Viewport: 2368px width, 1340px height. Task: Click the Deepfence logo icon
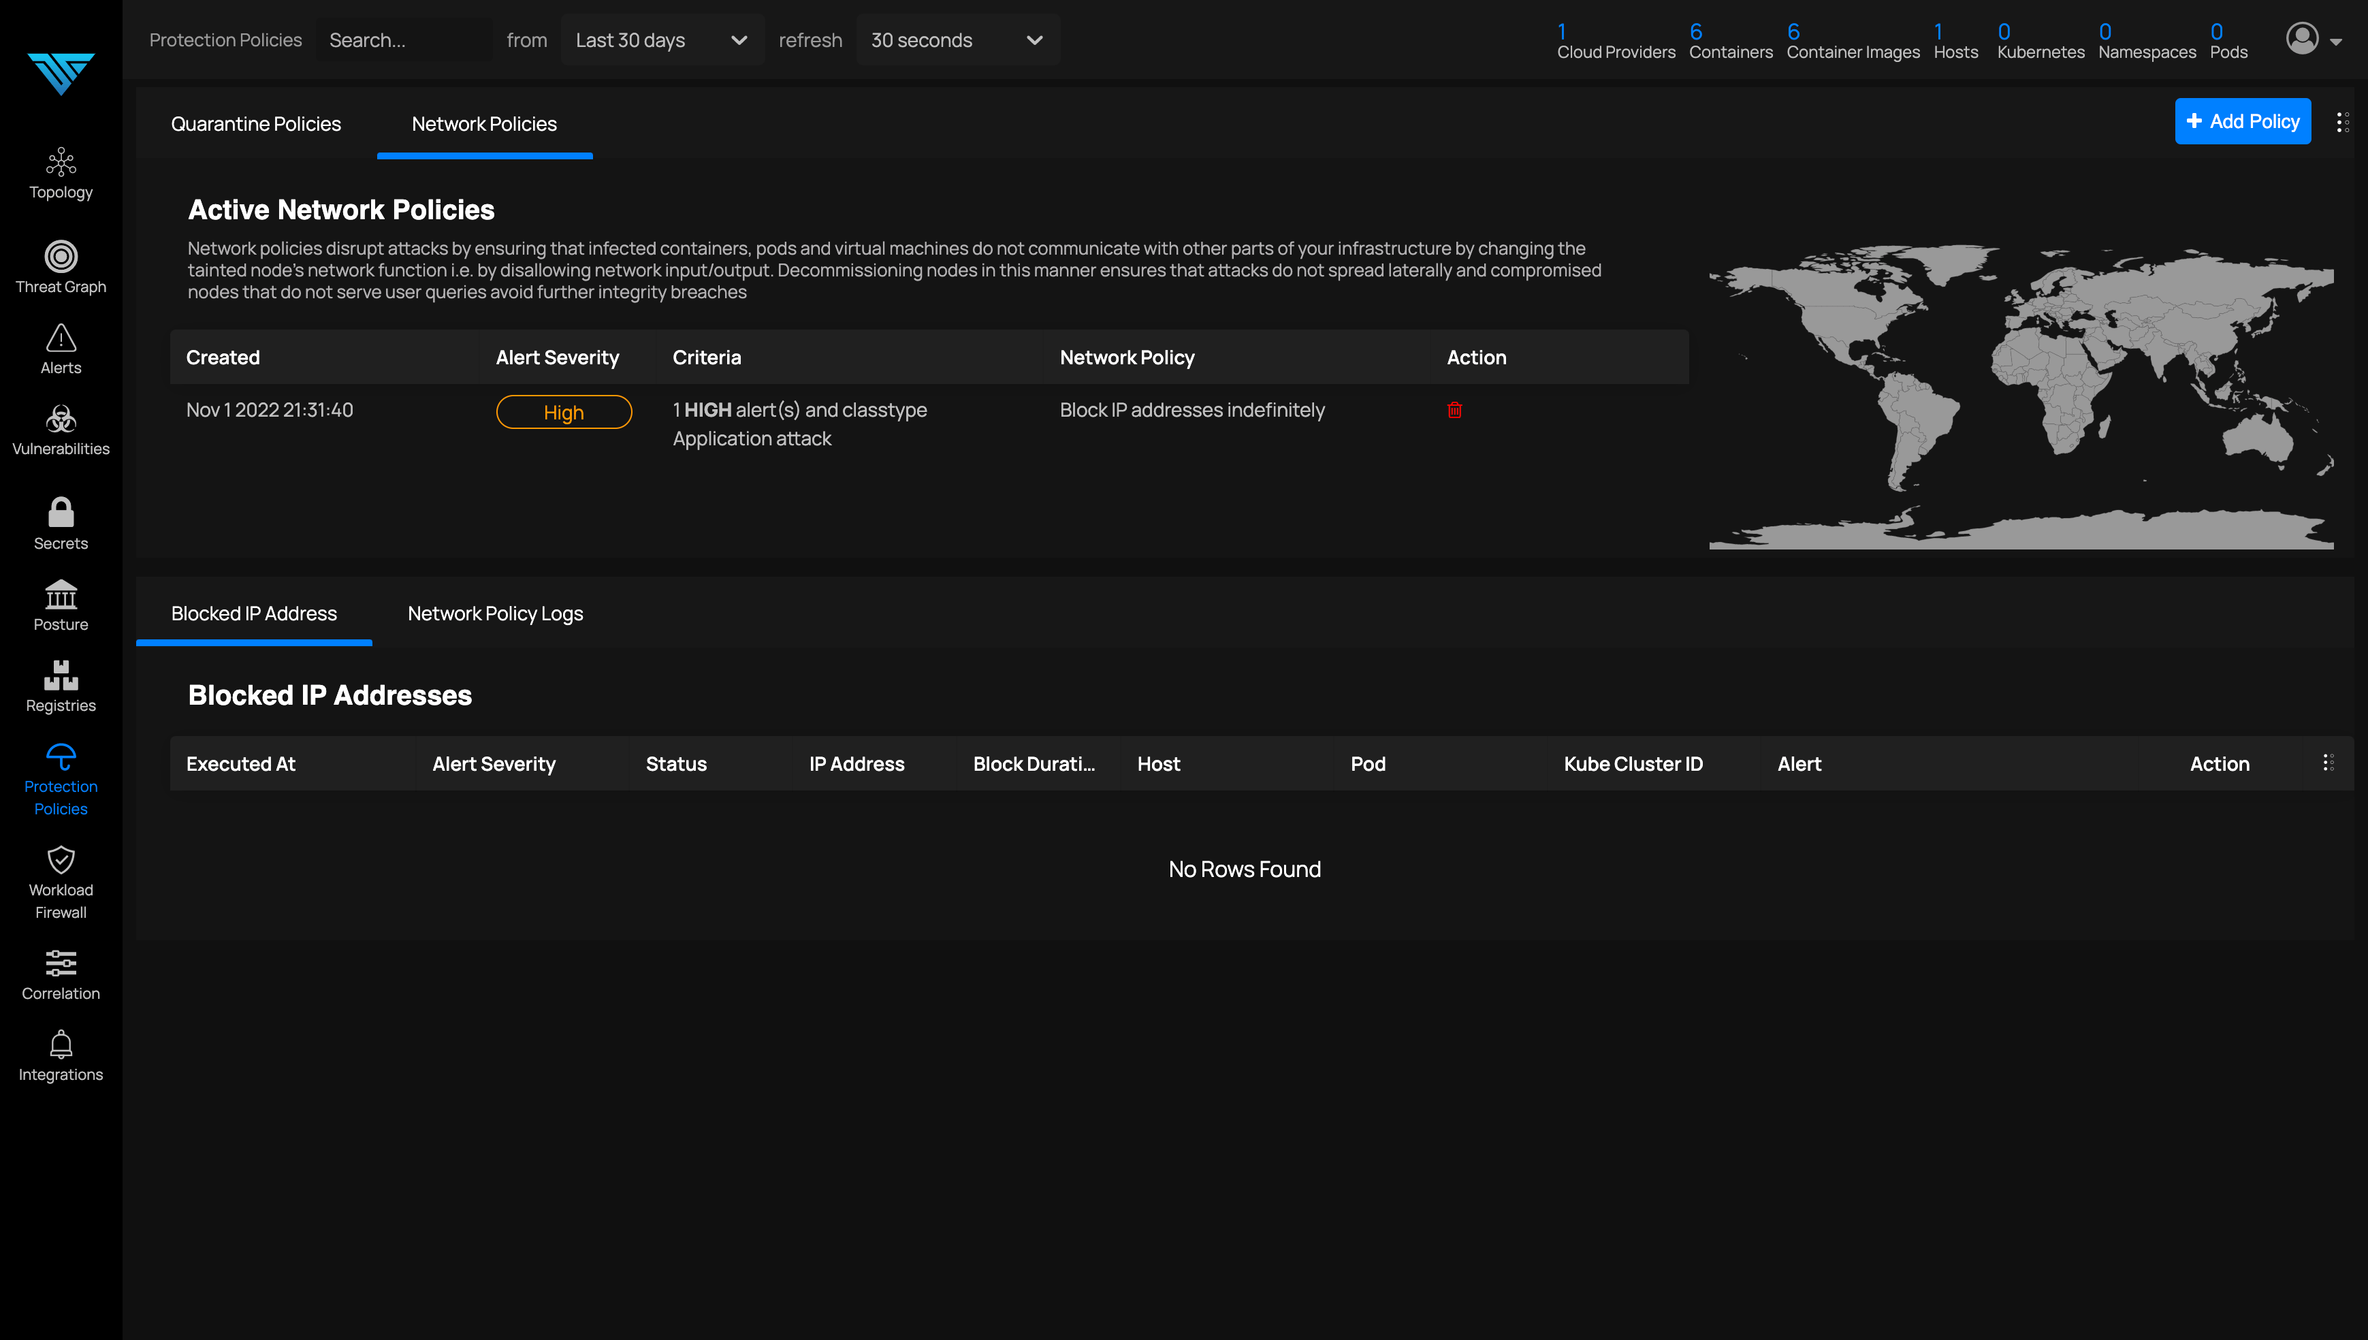pyautogui.click(x=61, y=74)
